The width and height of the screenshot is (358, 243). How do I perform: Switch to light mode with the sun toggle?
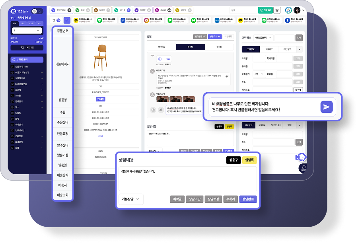(34, 11)
